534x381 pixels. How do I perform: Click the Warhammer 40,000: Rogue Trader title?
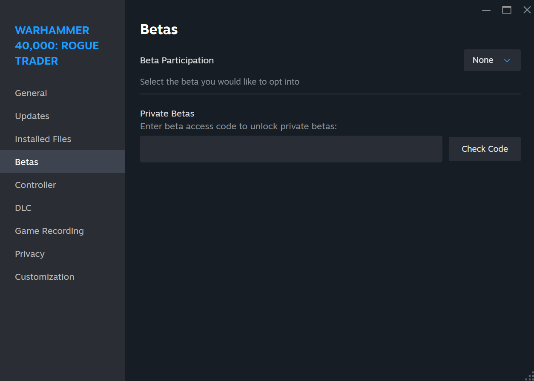point(57,45)
